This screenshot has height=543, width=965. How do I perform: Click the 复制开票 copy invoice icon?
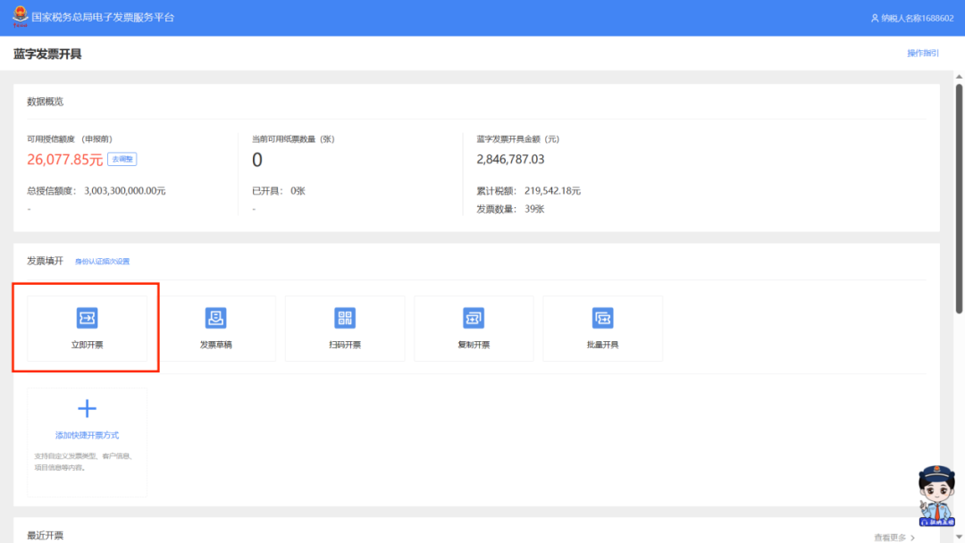coord(474,318)
